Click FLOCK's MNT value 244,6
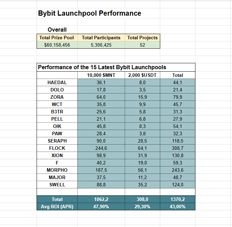 tap(101, 148)
